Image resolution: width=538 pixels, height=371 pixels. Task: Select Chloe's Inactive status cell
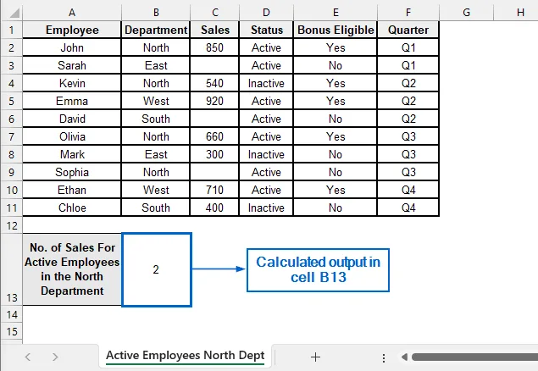click(x=266, y=208)
